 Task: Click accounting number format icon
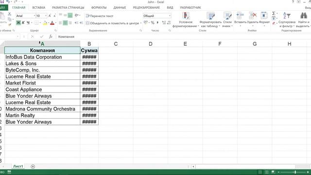[146, 23]
